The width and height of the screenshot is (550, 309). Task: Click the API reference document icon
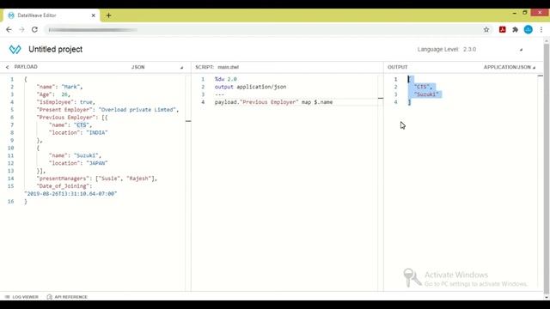50,297
